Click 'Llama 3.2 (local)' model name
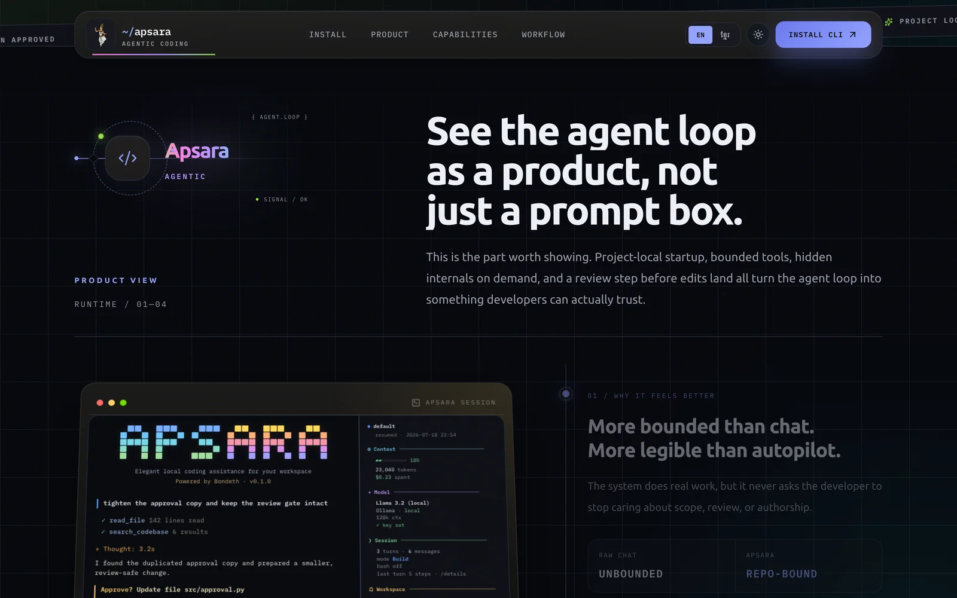 click(403, 503)
